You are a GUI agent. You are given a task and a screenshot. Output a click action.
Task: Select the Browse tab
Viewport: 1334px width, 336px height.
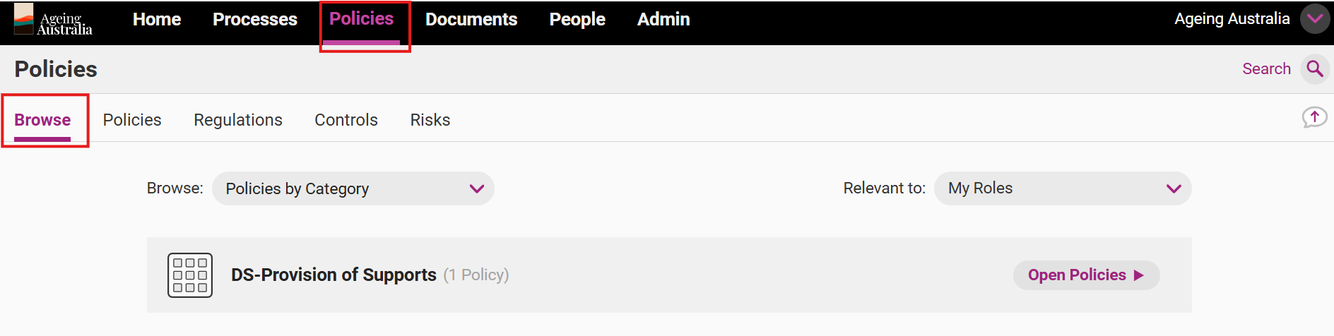coord(42,120)
